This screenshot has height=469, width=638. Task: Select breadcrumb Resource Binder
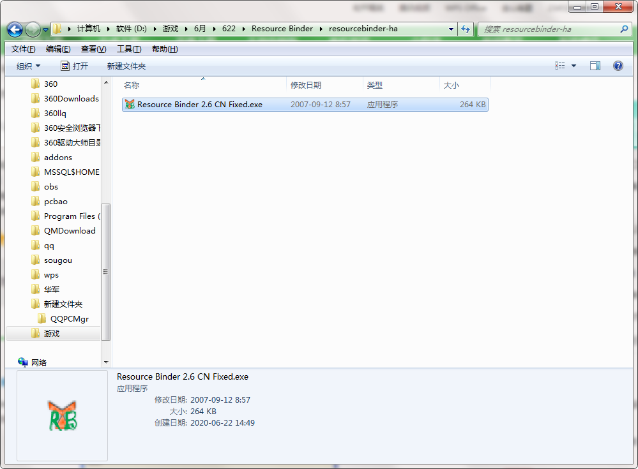282,29
